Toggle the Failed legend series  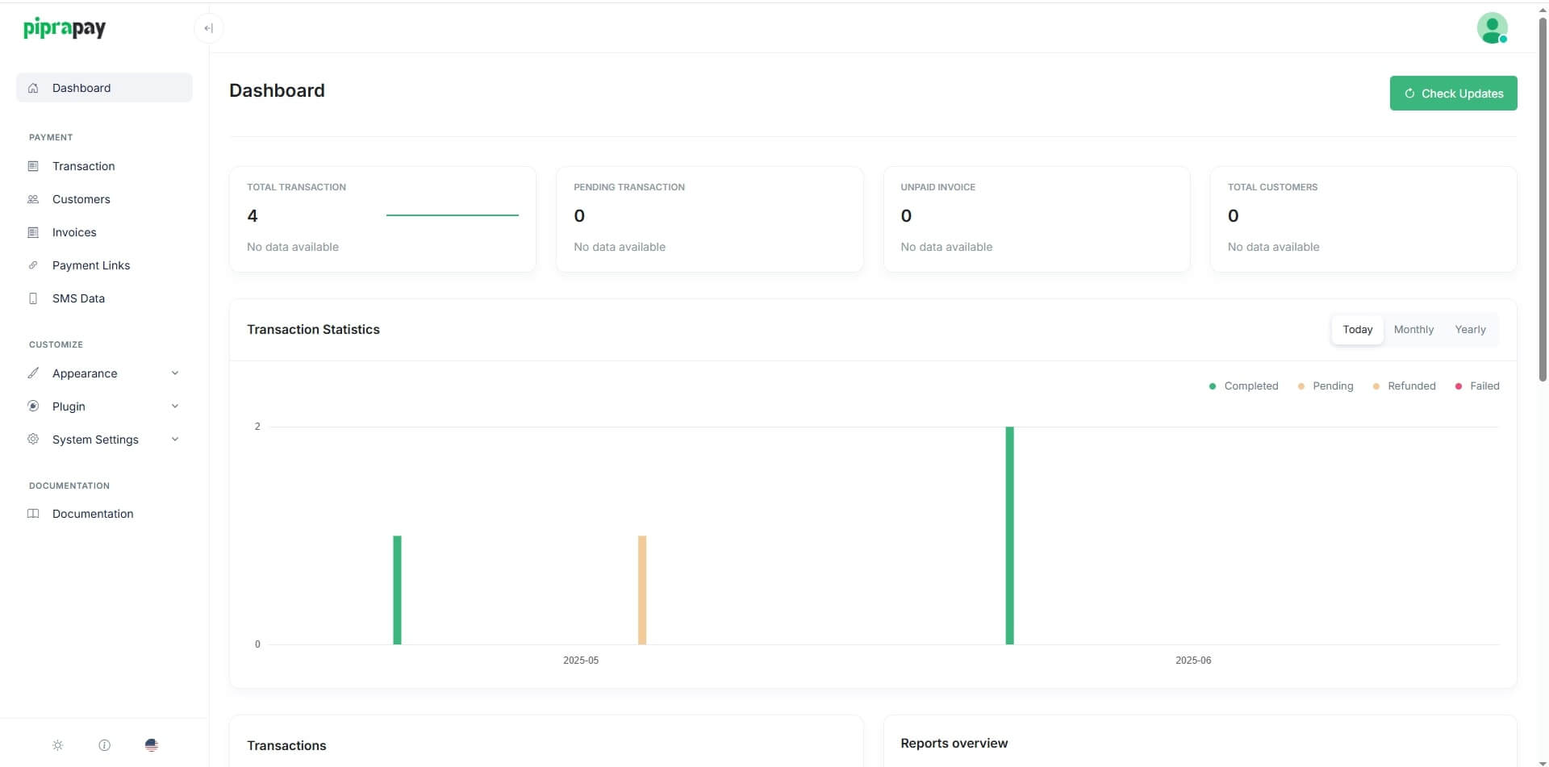(x=1476, y=386)
